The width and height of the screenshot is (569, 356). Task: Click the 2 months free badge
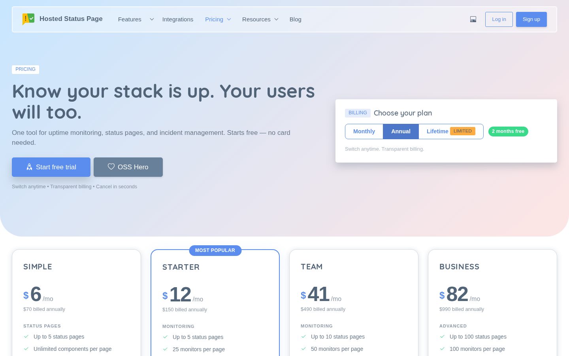[x=508, y=131]
